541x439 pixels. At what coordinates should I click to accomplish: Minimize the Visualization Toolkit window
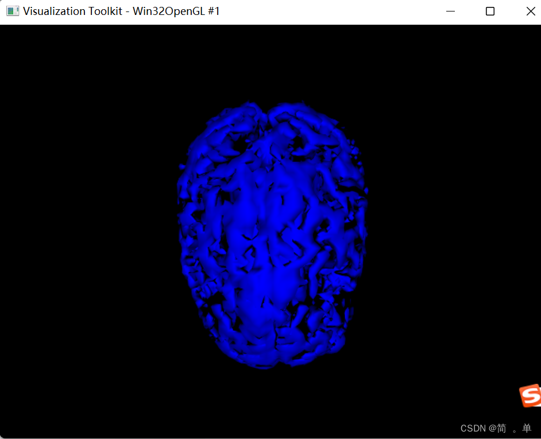450,11
